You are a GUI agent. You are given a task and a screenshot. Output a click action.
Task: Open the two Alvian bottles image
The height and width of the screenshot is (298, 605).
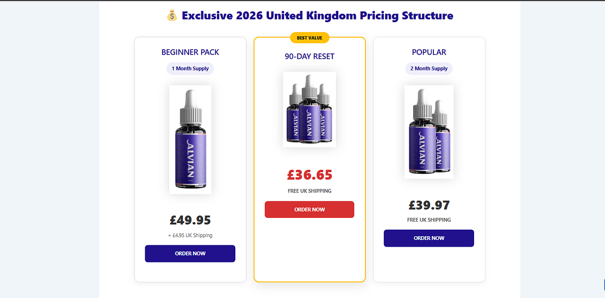(x=429, y=132)
